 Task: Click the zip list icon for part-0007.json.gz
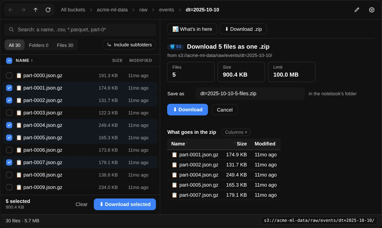(x=175, y=195)
